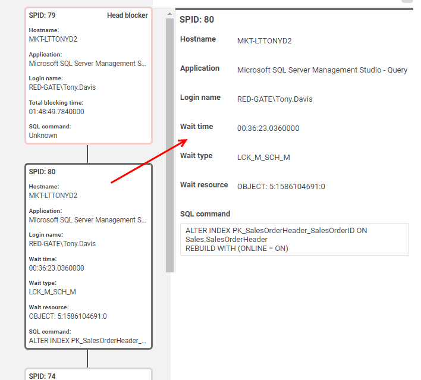Click the 'Hostname' label in details panel

click(x=198, y=39)
